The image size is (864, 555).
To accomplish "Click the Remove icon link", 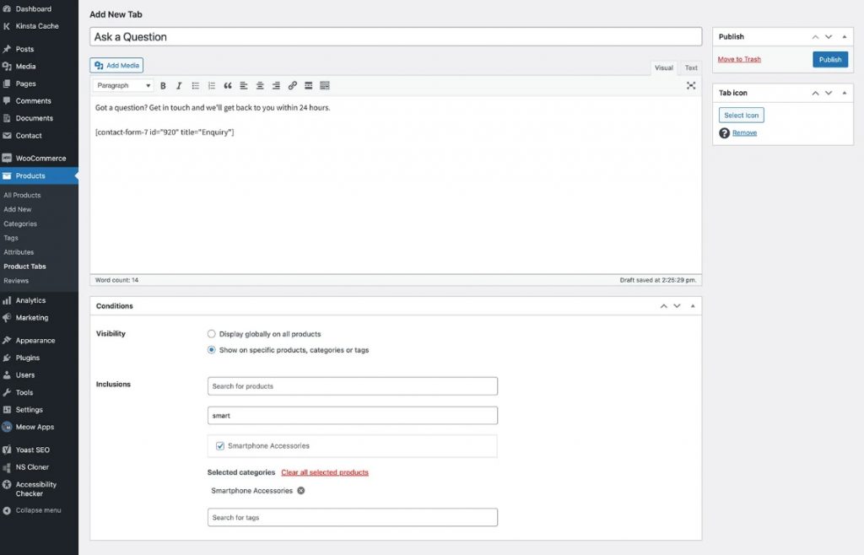I will click(744, 132).
